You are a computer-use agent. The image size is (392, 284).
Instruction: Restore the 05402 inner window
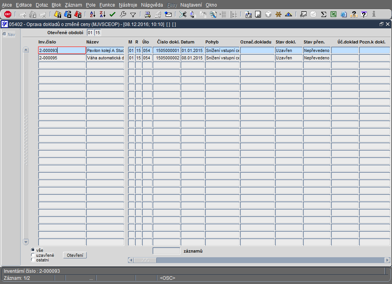381,24
